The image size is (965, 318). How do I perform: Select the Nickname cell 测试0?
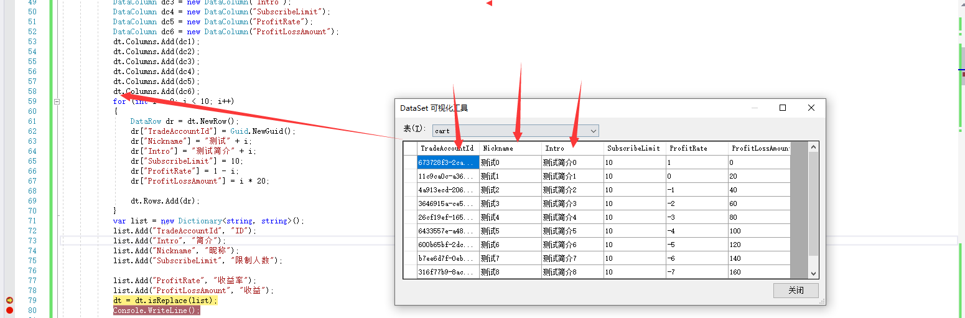point(510,162)
